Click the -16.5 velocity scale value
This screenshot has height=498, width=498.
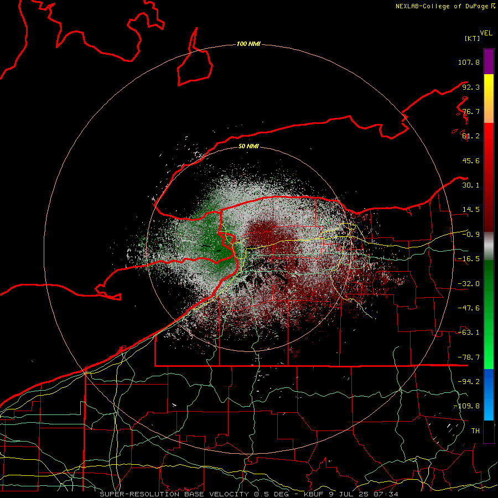tap(469, 259)
